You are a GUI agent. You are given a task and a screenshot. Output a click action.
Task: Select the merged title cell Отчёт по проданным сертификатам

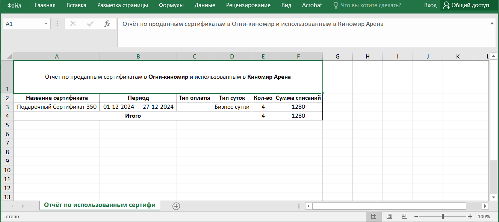click(168, 77)
